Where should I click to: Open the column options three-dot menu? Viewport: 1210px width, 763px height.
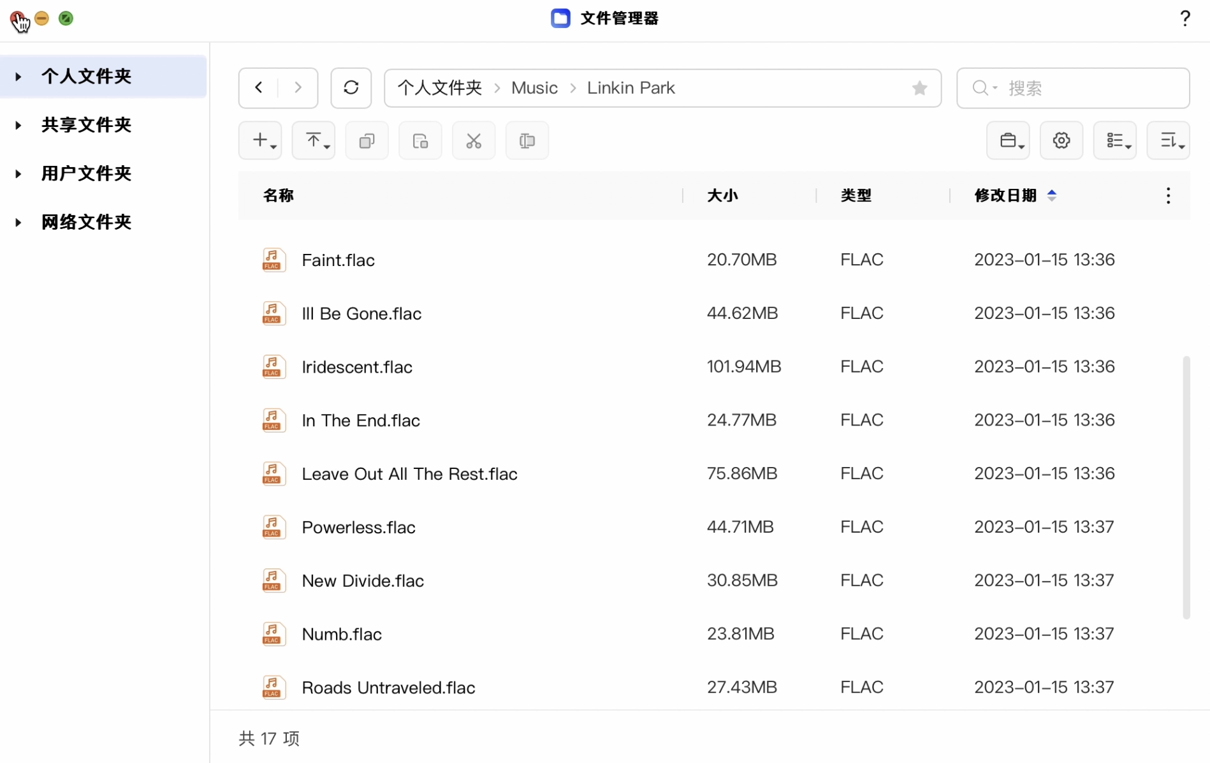(x=1168, y=196)
